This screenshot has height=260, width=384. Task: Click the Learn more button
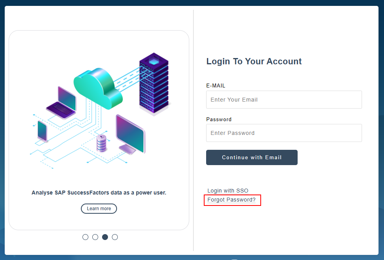[x=99, y=208]
